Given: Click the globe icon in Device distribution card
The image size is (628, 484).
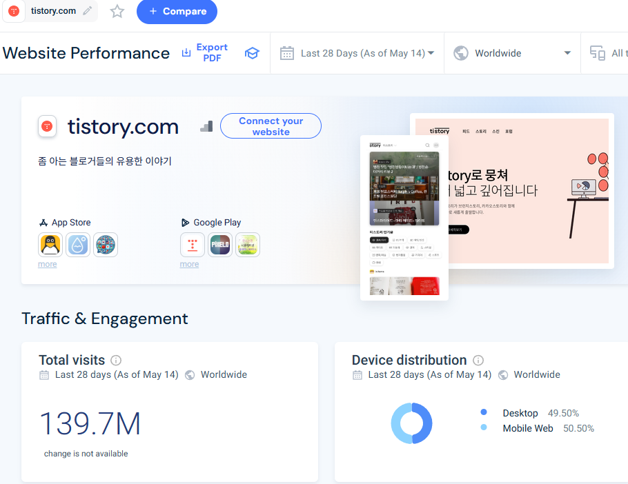Looking at the screenshot, I should (x=503, y=375).
